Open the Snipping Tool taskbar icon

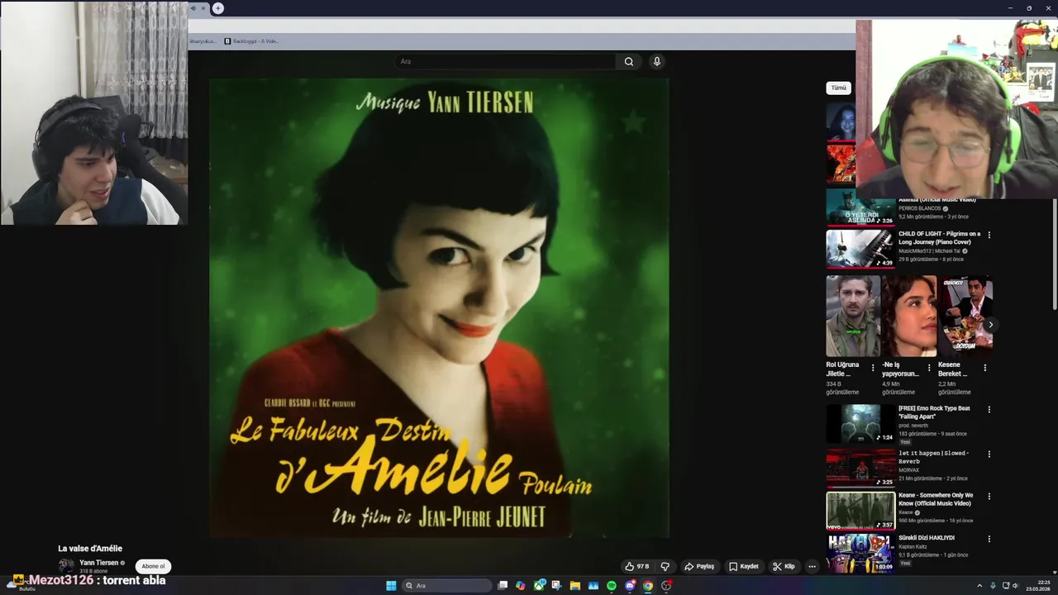click(x=557, y=586)
